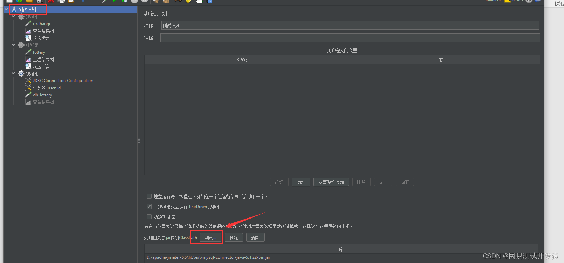Collapse the first greyed-out 线程组 node
Screen dimensions: 564x263
pos(14,17)
